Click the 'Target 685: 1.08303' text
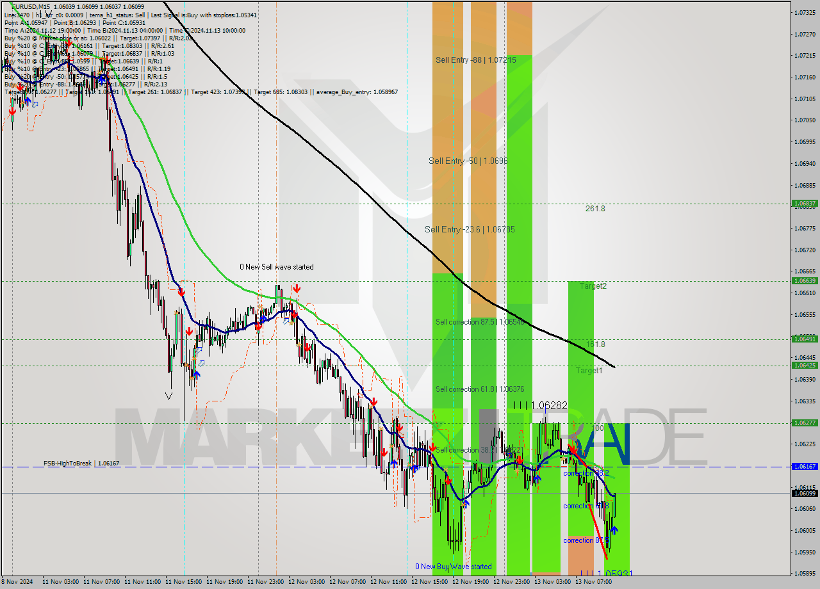Screen dimensions: 820x589 280,92
